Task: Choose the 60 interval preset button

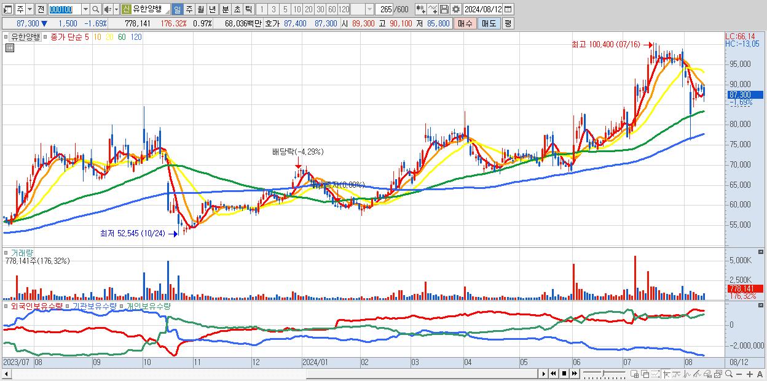Action: coord(332,9)
